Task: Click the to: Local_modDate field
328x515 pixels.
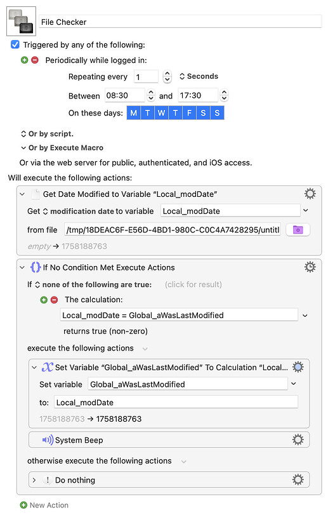Action: [x=176, y=403]
